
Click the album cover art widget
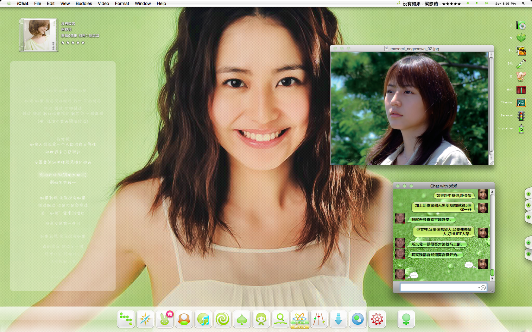tap(39, 35)
